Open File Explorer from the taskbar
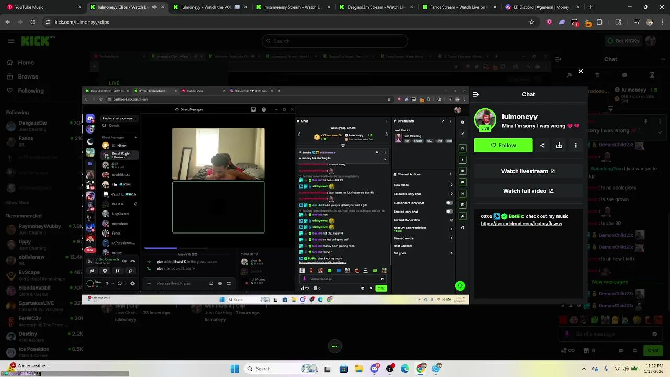Viewport: 670px width, 377px height. point(359,369)
